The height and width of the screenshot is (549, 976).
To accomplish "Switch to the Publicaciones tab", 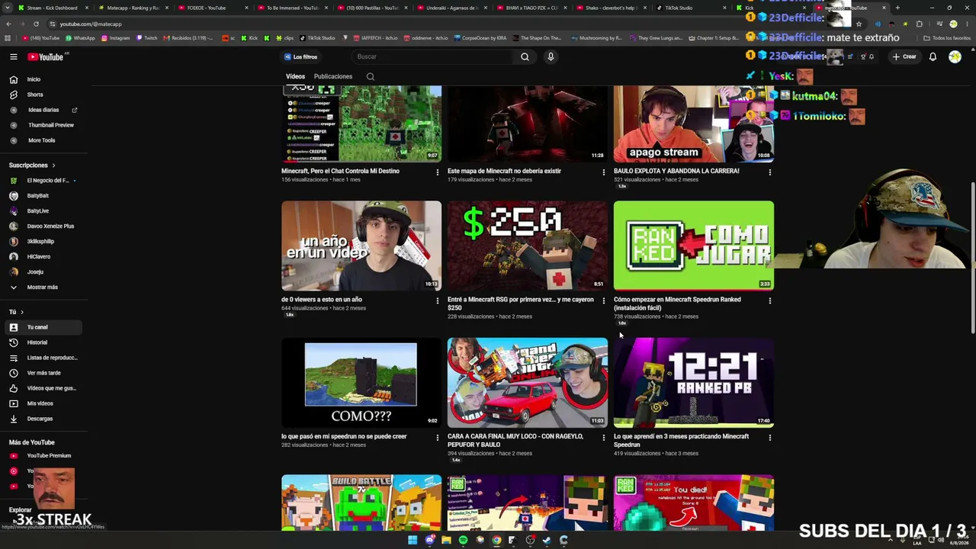I will click(x=333, y=76).
